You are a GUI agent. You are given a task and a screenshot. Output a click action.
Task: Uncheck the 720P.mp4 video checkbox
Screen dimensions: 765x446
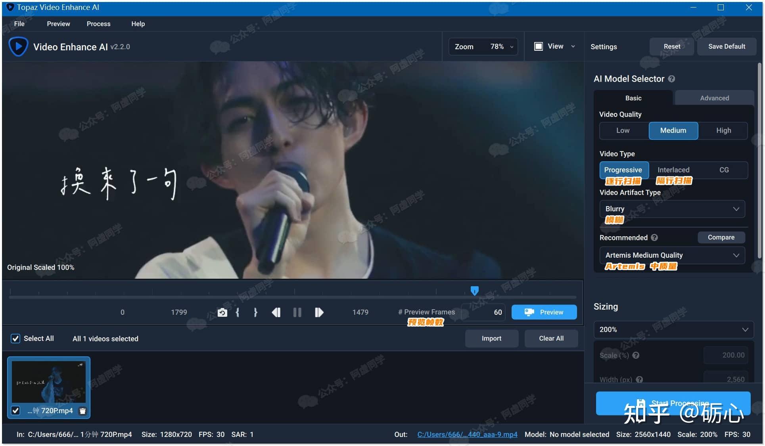pyautogui.click(x=15, y=410)
